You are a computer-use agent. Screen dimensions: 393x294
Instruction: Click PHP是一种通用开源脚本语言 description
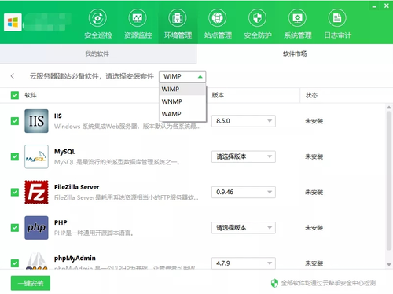(94, 233)
